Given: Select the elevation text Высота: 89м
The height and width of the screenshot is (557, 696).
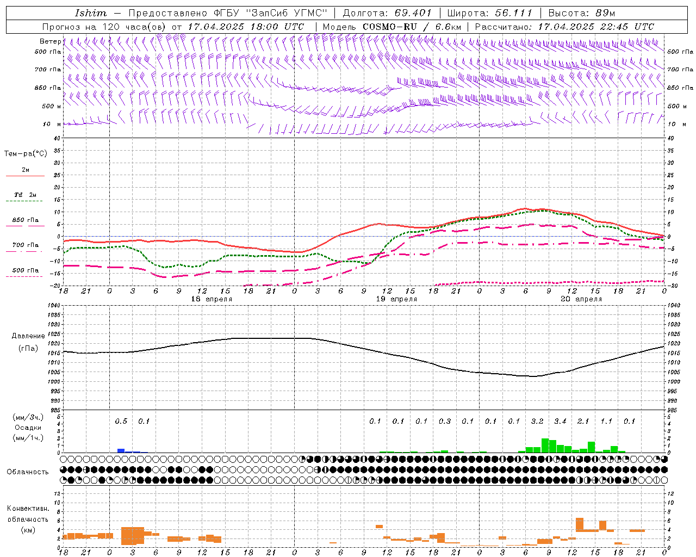Looking at the screenshot, I should point(582,13).
